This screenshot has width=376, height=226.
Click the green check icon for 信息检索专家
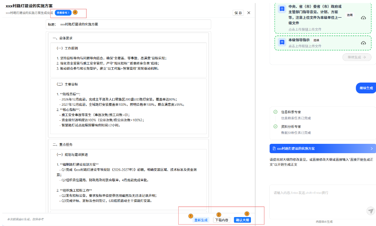(x=275, y=112)
